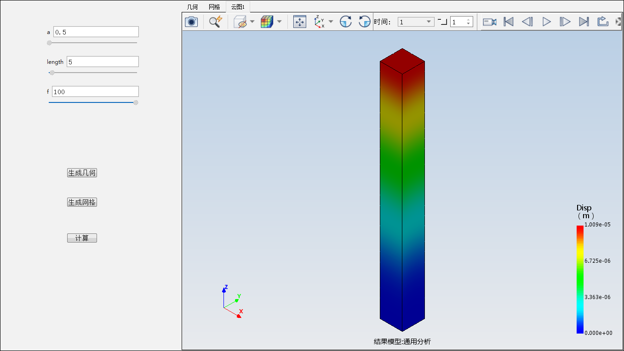Click the step icon beside the time box

tap(442, 22)
